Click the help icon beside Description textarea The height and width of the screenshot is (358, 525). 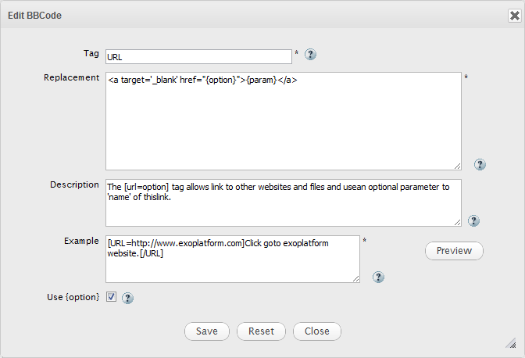point(473,221)
